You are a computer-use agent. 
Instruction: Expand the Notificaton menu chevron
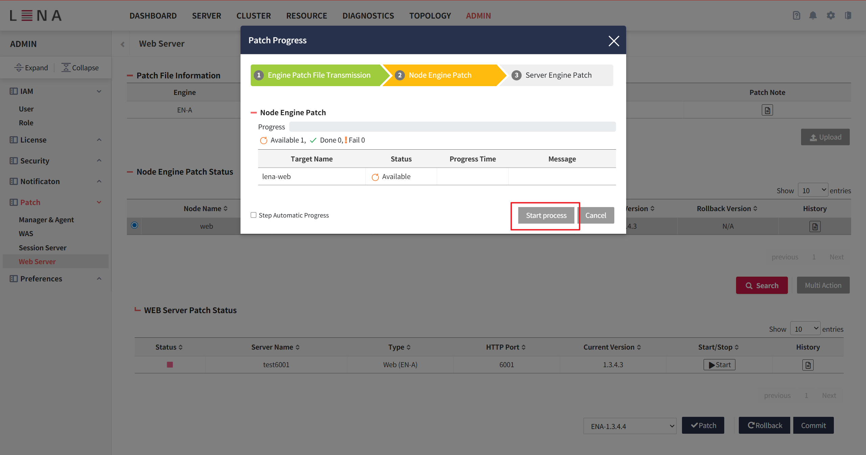[99, 181]
